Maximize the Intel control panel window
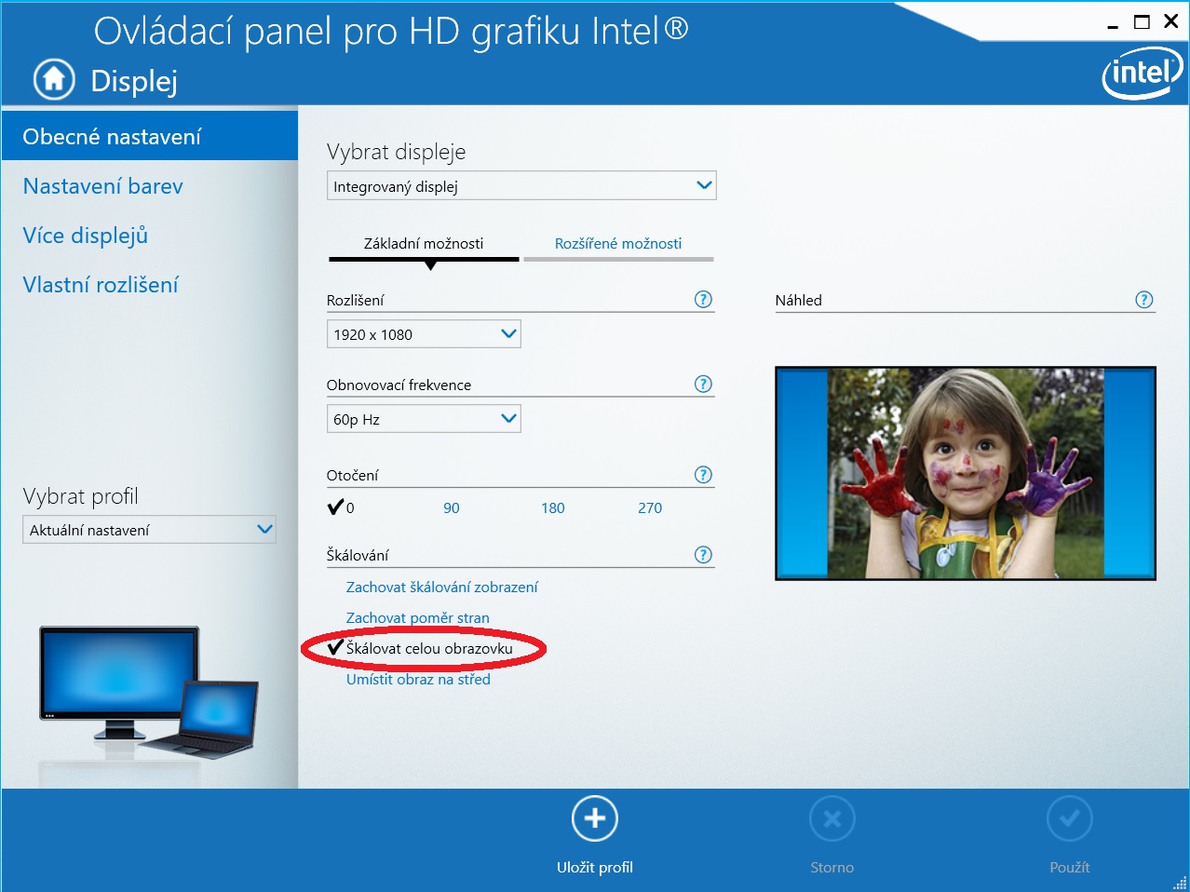Screen dimensions: 1190x892 click(x=1142, y=22)
